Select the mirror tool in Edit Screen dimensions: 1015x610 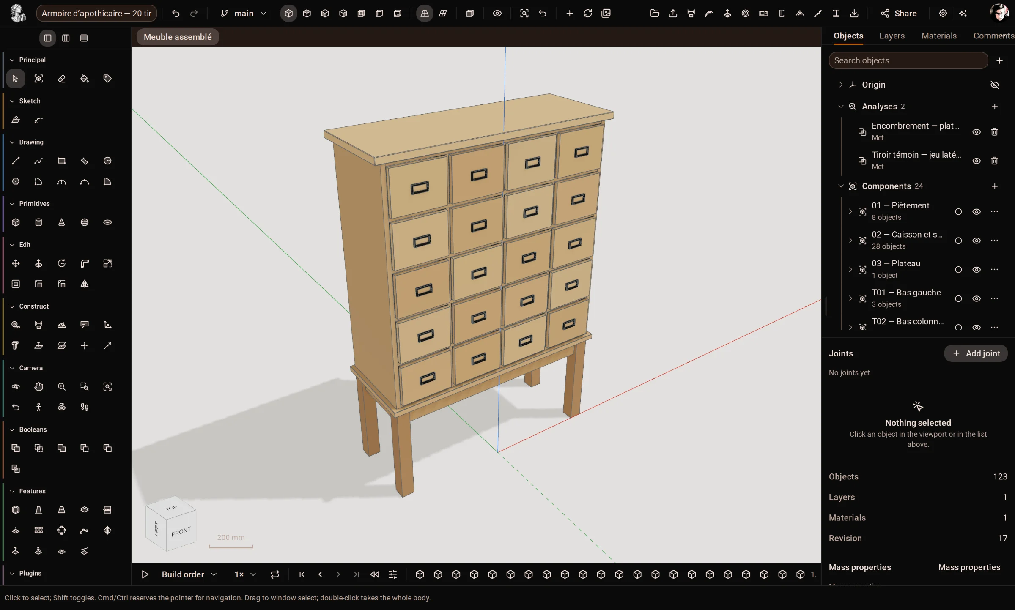(x=85, y=284)
